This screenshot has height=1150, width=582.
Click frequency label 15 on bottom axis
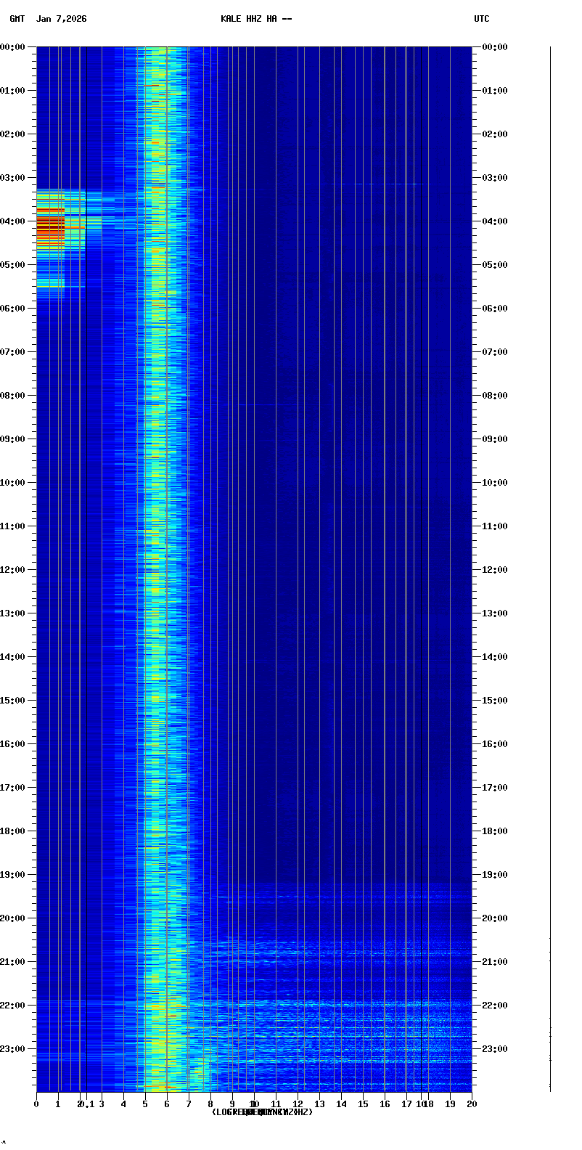tap(363, 1104)
